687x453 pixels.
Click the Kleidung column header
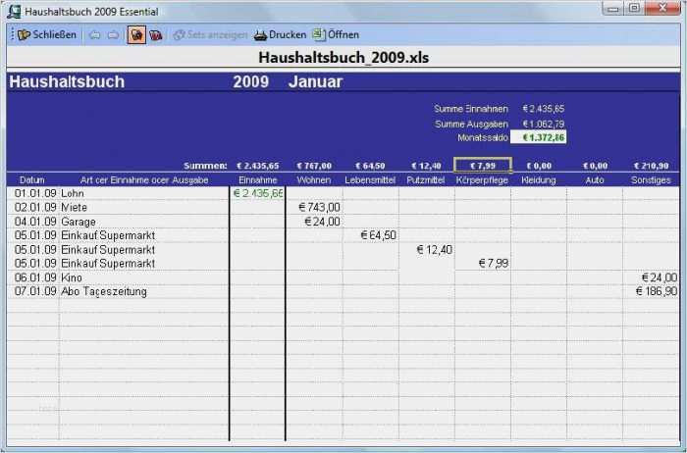point(539,179)
